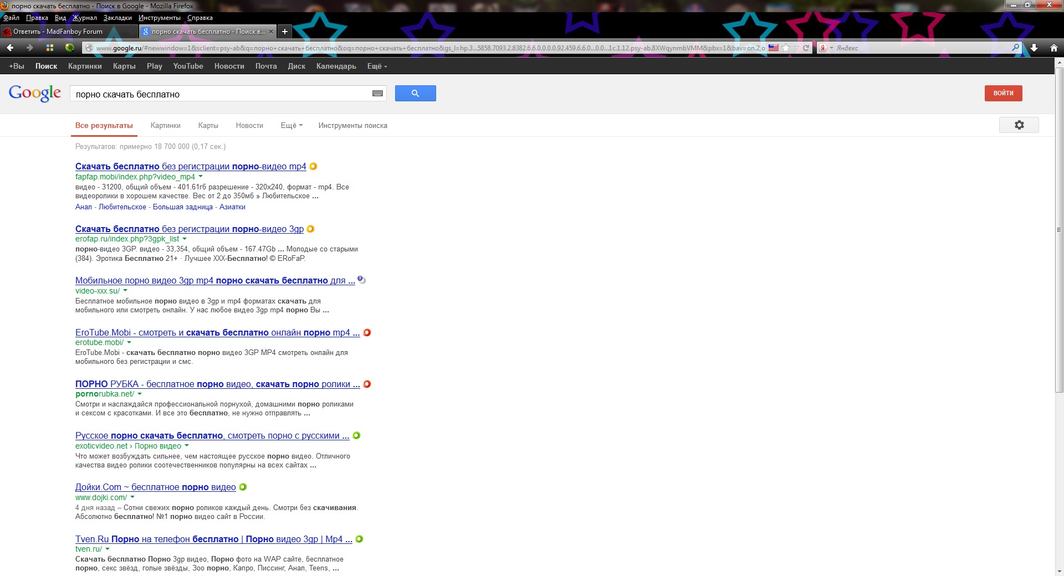Open Диск in the top black bar
The image size is (1064, 576).
pos(296,66)
